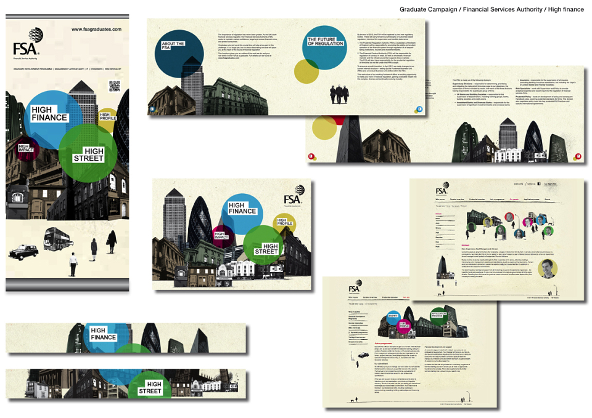Click the FSA logo on the Our people webpage
592x418 pixels.
pos(443,188)
